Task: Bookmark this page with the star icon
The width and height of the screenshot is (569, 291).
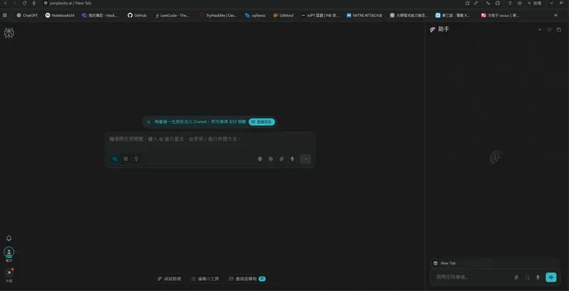Action: (468, 3)
